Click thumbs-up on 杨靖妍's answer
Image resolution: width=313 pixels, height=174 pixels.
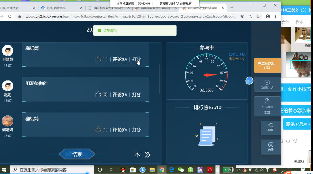coord(98,129)
